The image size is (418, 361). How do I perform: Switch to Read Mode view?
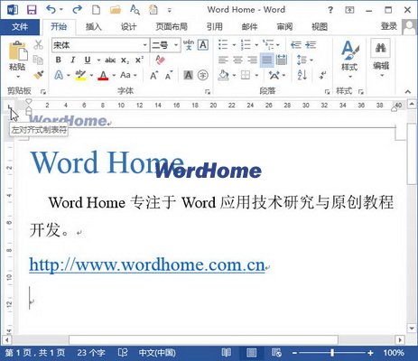click(x=226, y=353)
